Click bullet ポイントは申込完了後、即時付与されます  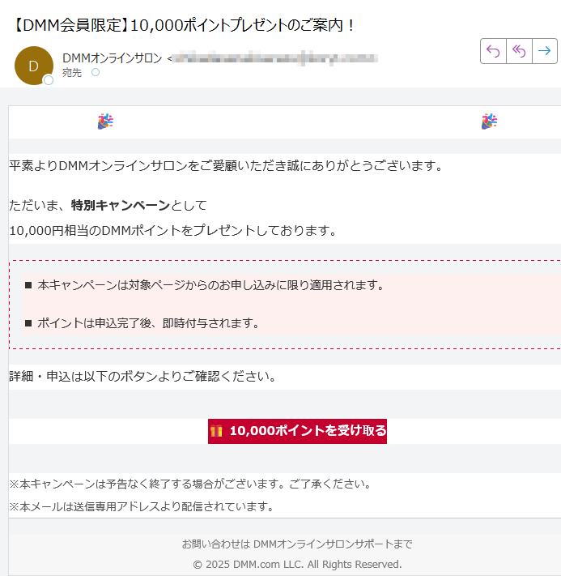pos(148,323)
